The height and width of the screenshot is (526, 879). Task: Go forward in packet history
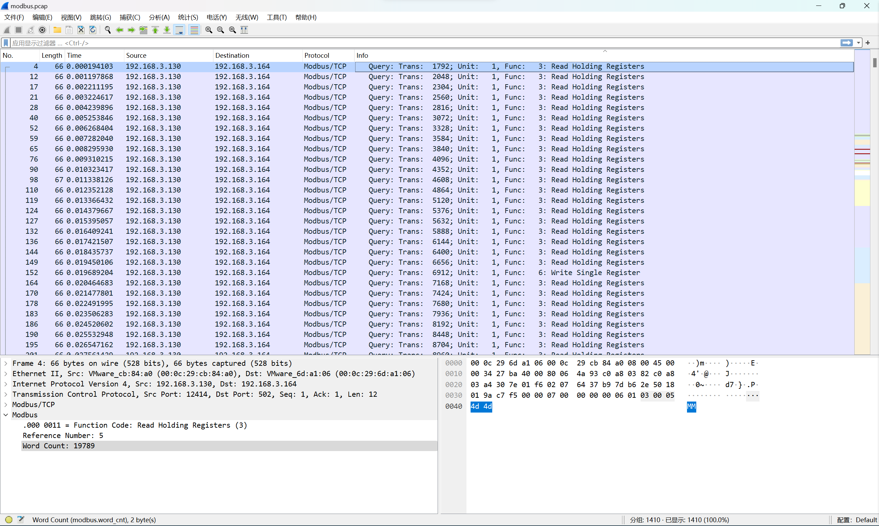(132, 30)
